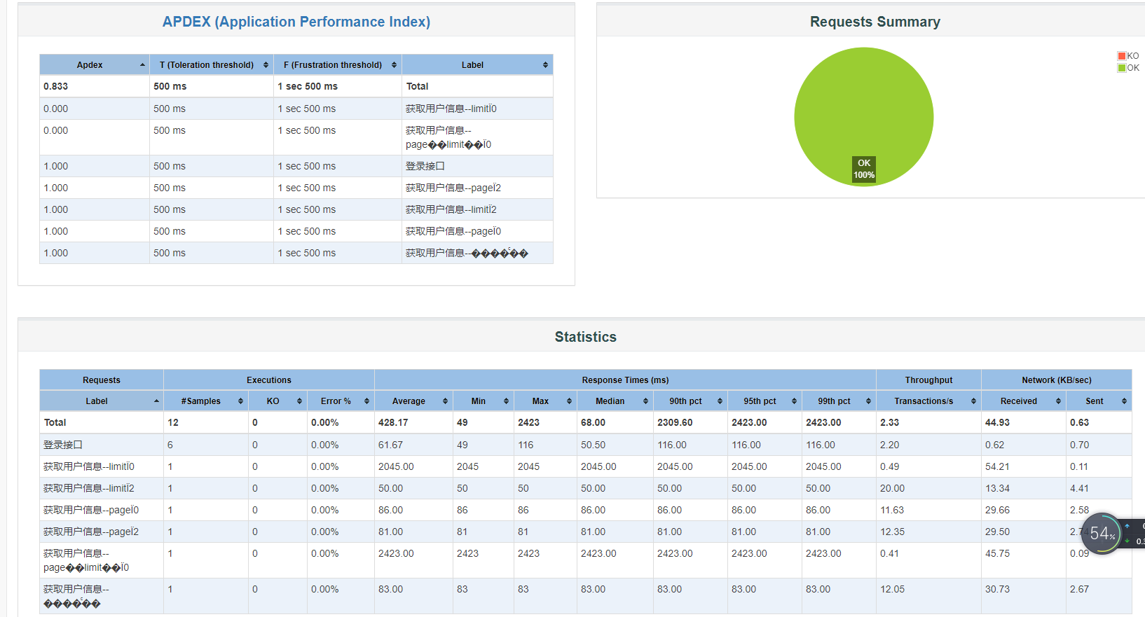Sort Statistics by Median column

point(615,401)
